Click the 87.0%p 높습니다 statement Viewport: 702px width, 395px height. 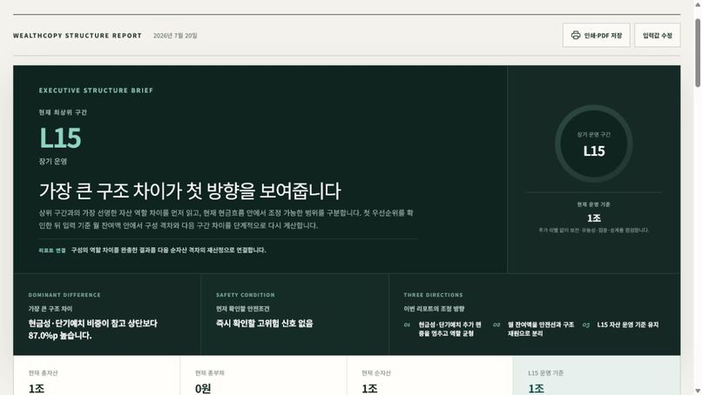tap(92, 329)
